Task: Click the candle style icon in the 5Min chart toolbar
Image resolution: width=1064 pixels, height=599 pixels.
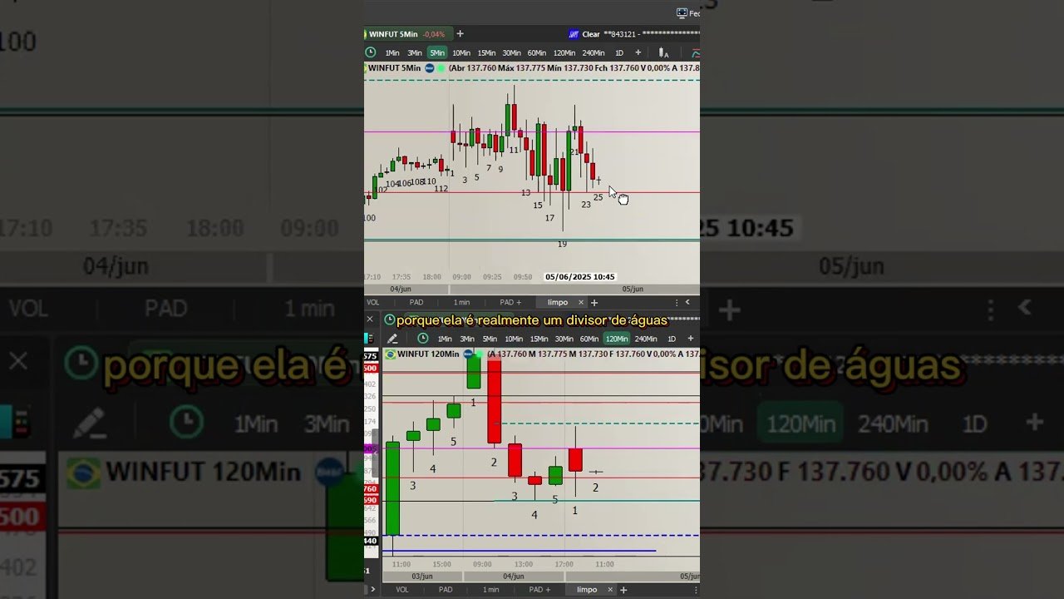Action: (663, 52)
